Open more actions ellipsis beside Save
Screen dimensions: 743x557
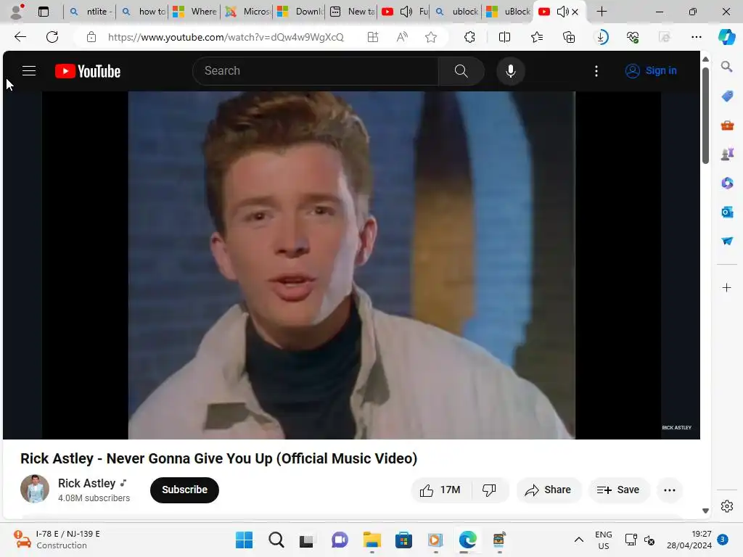tap(670, 490)
